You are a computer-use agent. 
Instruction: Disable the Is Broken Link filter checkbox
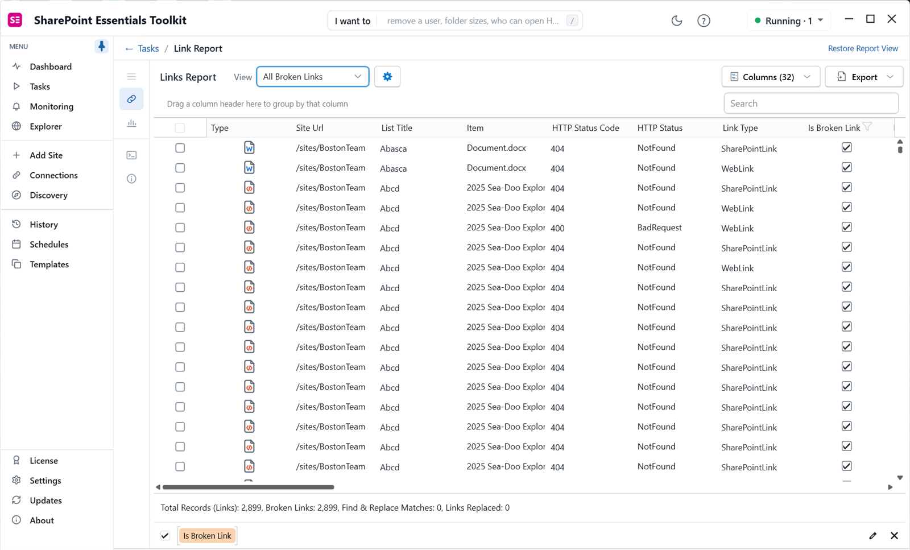pos(165,536)
